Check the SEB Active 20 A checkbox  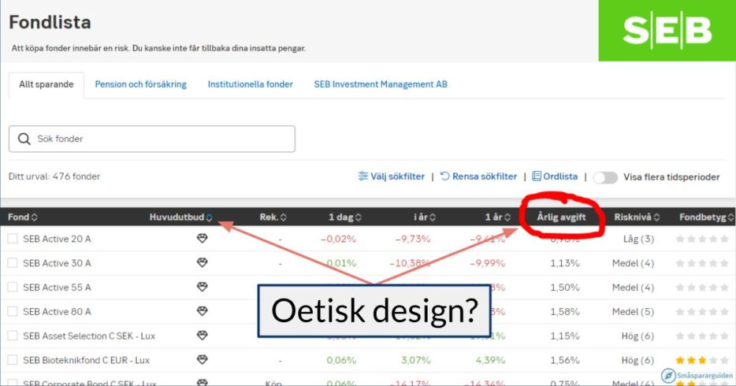[13, 239]
